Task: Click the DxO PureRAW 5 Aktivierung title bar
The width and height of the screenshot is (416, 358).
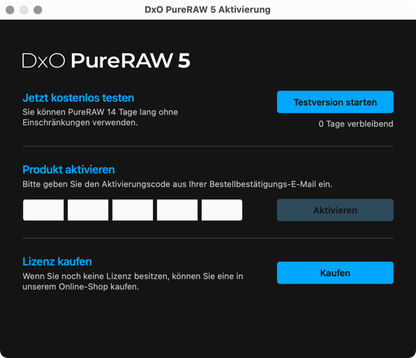Action: (207, 10)
